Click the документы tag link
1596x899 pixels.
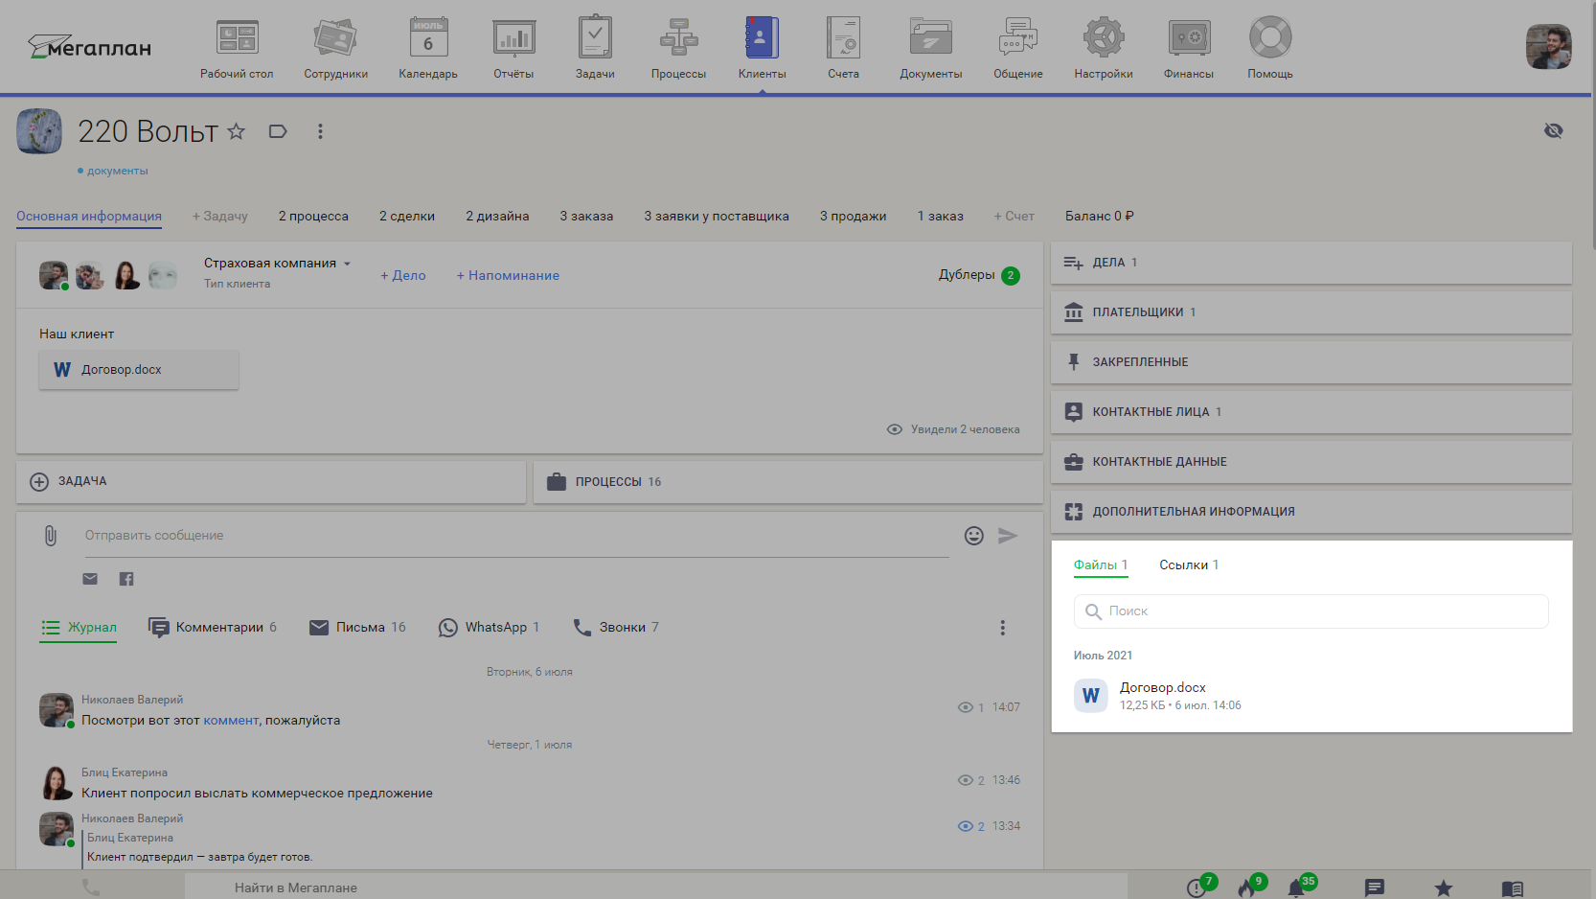(117, 171)
